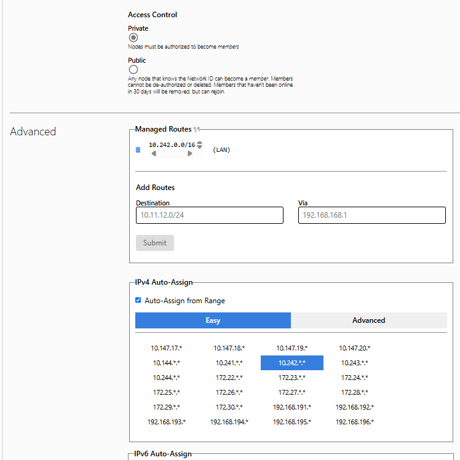Viewport: 460px width, 460px height.
Task: Click the Destination input field
Action: point(209,215)
